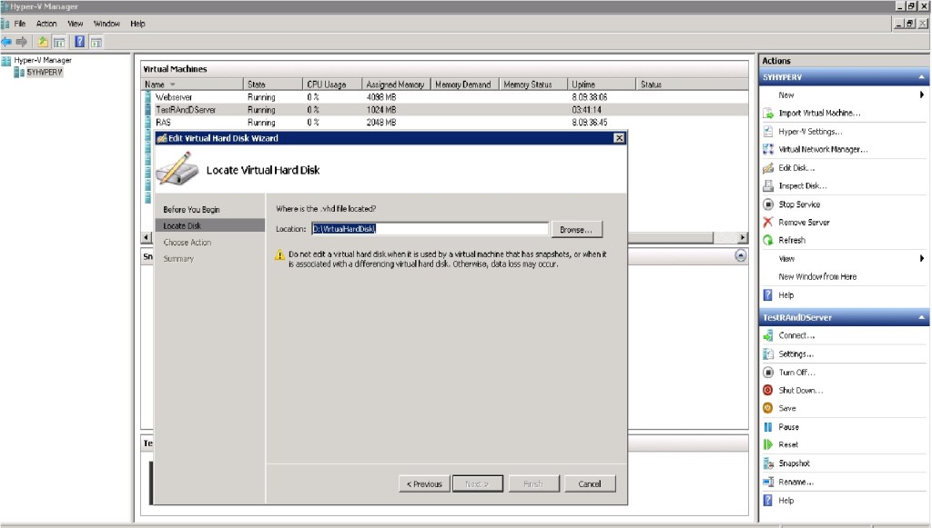Expand the New actions submenu
Viewport: 932px width, 528px height.
click(783, 95)
